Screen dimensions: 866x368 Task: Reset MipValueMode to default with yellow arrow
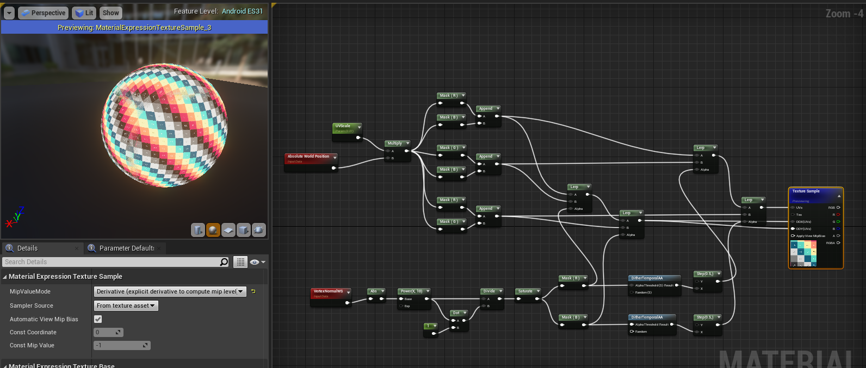[x=253, y=292]
